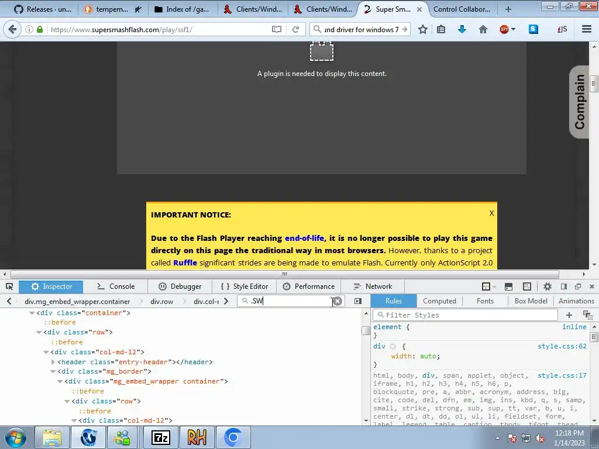Click the blue S extension icon

coord(533,29)
